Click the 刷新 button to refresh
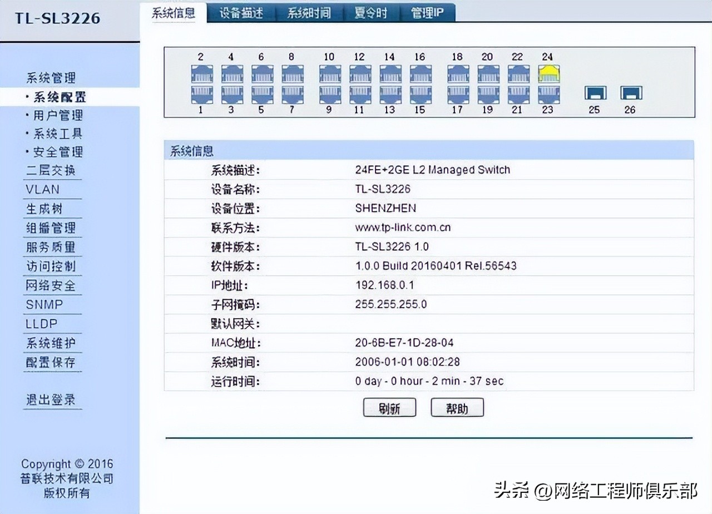712x514 pixels. pos(389,407)
